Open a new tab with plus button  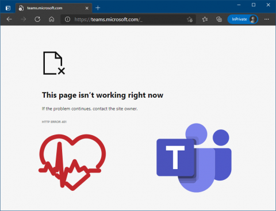pos(98,8)
